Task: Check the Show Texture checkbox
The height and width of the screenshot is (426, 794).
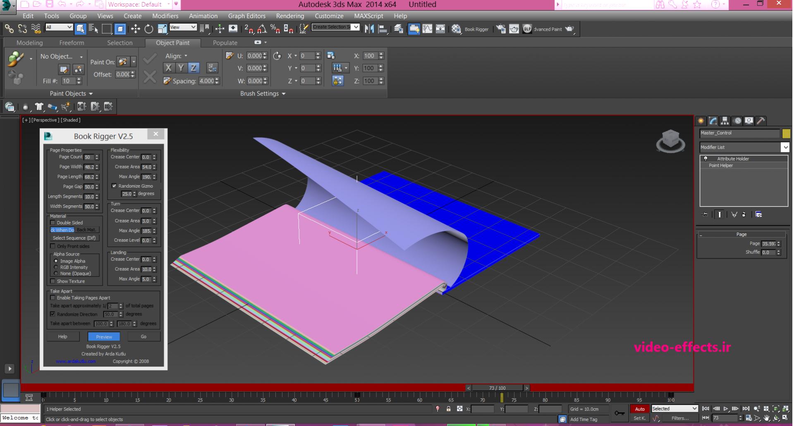Action: point(53,281)
